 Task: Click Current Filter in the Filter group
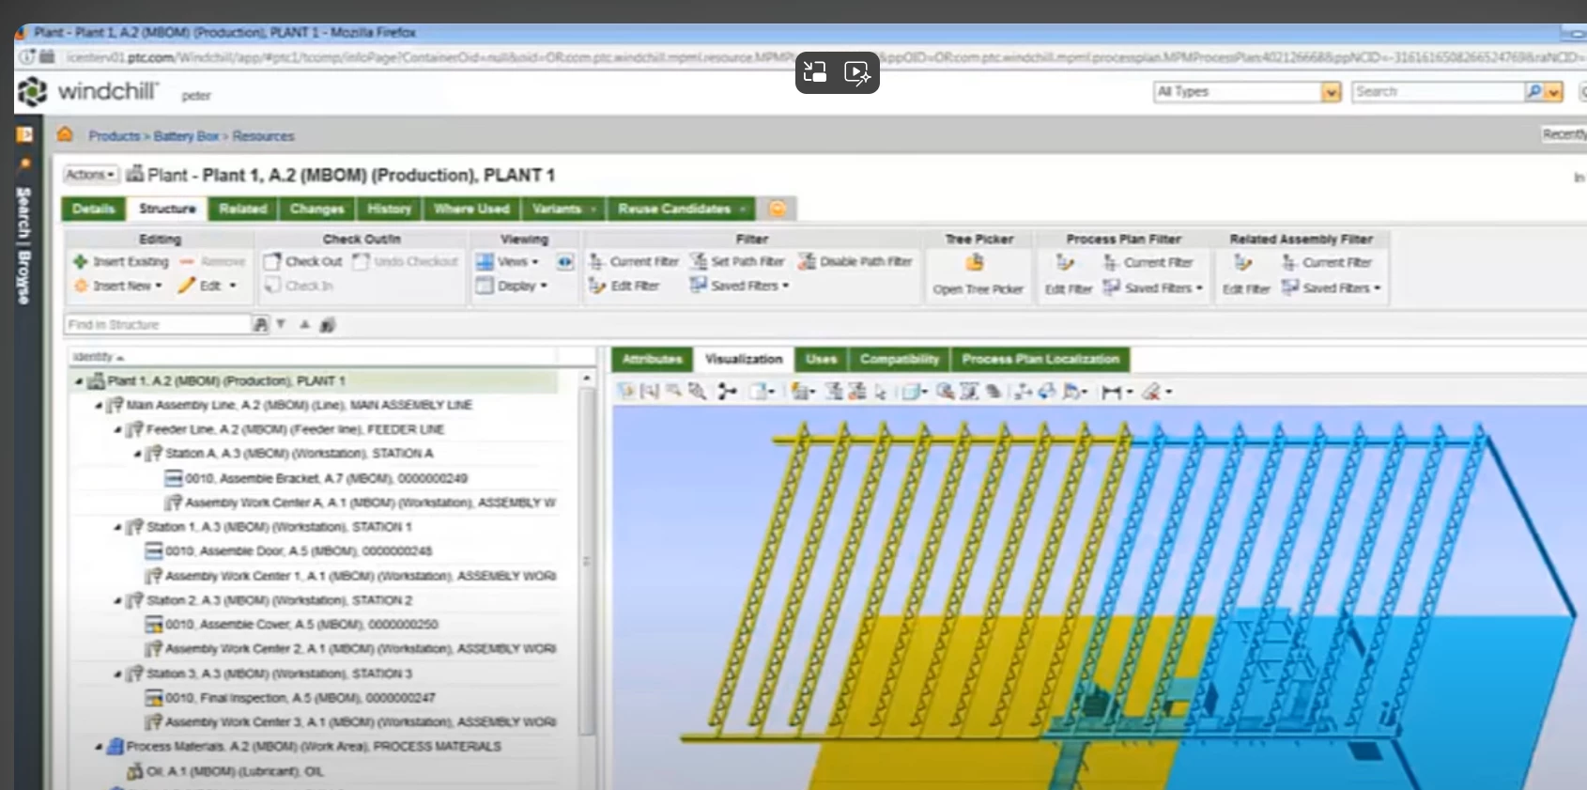click(634, 262)
